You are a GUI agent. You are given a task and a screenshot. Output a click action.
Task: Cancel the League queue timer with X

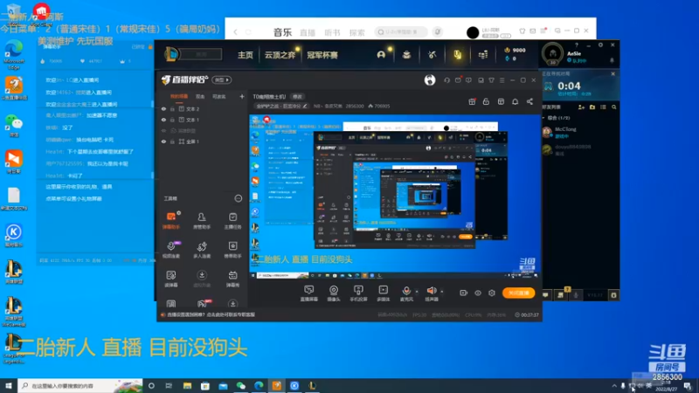[x=613, y=74]
